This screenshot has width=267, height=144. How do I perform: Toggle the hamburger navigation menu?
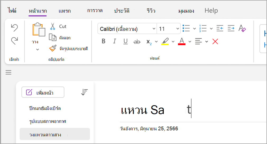click(x=8, y=72)
